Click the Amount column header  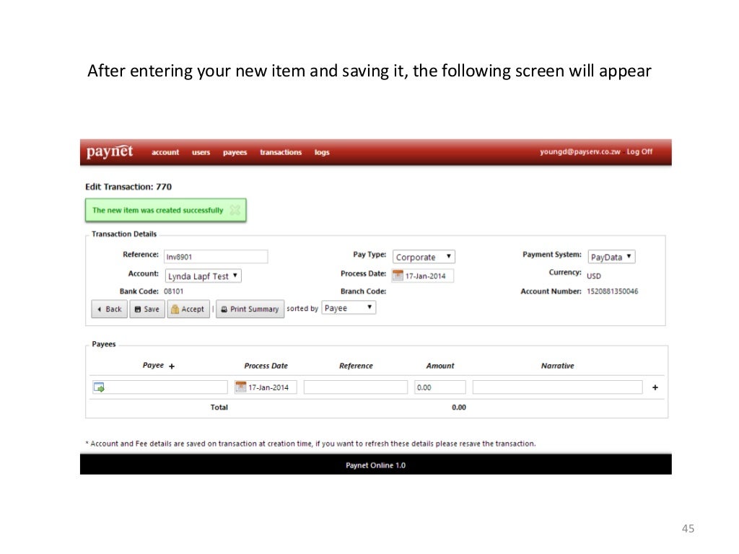point(440,366)
